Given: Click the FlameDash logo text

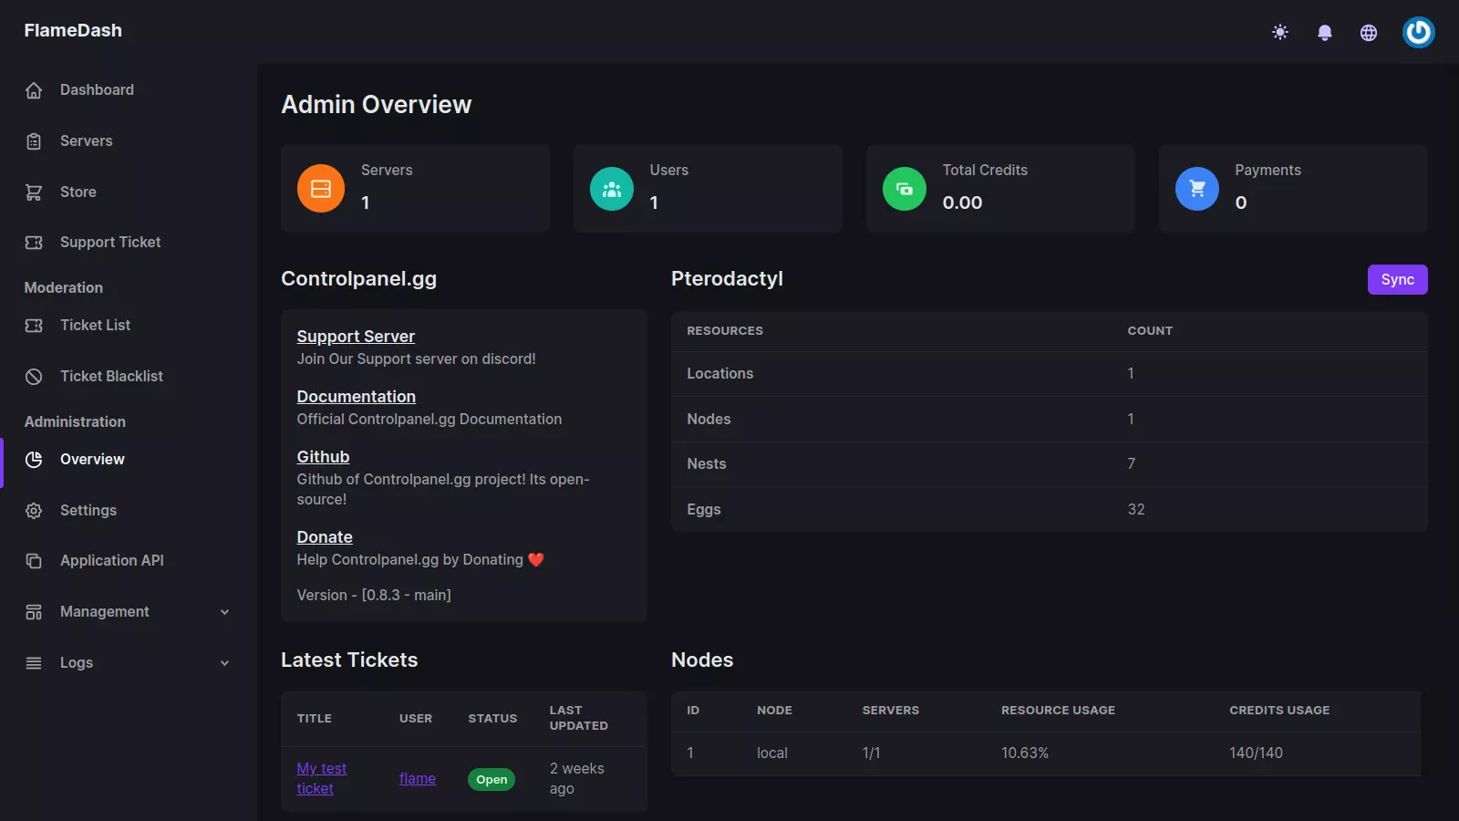Looking at the screenshot, I should (x=73, y=30).
